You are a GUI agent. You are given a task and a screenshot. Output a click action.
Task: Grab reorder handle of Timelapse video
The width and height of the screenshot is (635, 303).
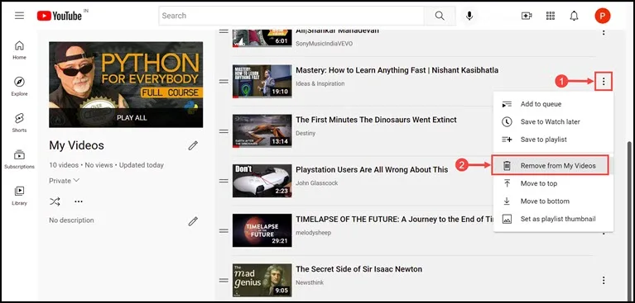click(x=224, y=230)
